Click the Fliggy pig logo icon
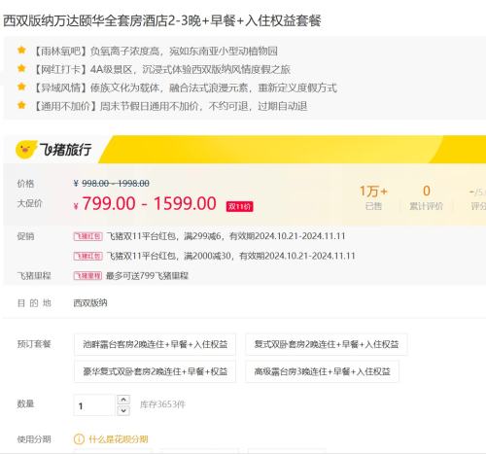Screen dimensions: 486x454 [26, 150]
